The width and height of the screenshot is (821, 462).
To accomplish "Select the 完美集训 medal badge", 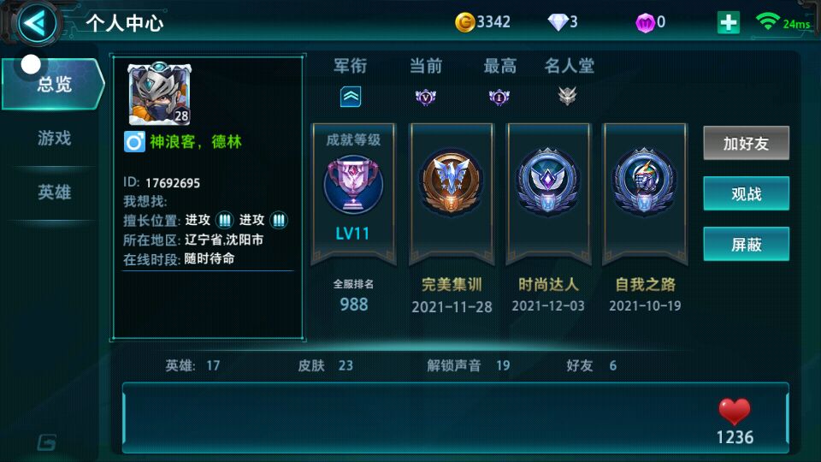I will point(451,182).
